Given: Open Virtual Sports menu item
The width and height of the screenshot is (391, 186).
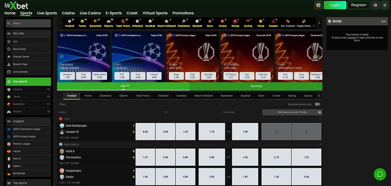Looking at the screenshot, I should 155,13.
